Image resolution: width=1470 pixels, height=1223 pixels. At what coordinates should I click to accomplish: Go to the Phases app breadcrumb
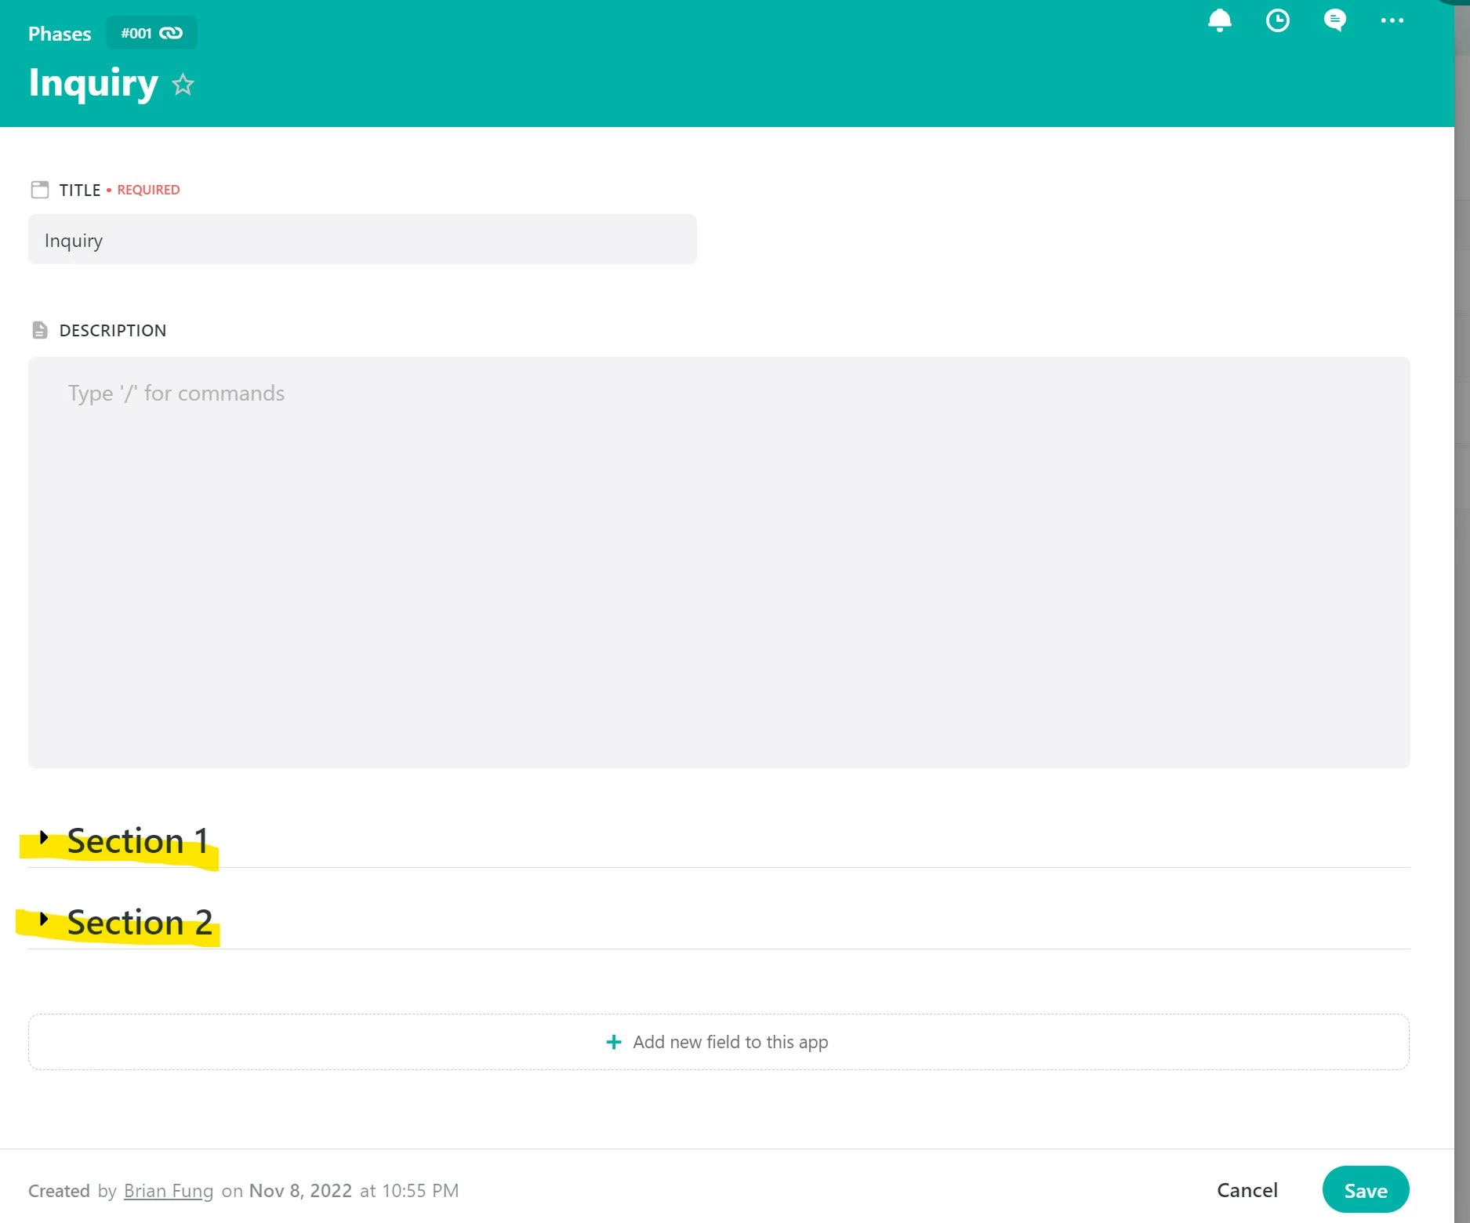(x=60, y=34)
